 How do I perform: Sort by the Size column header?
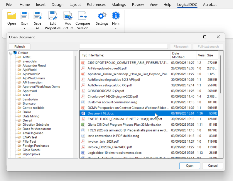212,55
